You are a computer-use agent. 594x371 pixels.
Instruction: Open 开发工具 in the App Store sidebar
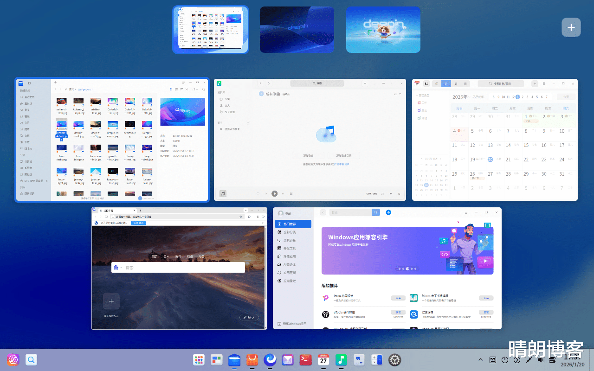(x=293, y=248)
